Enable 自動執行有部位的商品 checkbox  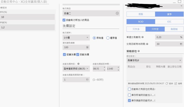(x=129, y=89)
